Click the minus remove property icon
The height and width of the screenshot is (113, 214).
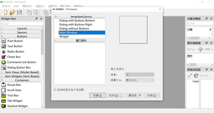(x=207, y=49)
